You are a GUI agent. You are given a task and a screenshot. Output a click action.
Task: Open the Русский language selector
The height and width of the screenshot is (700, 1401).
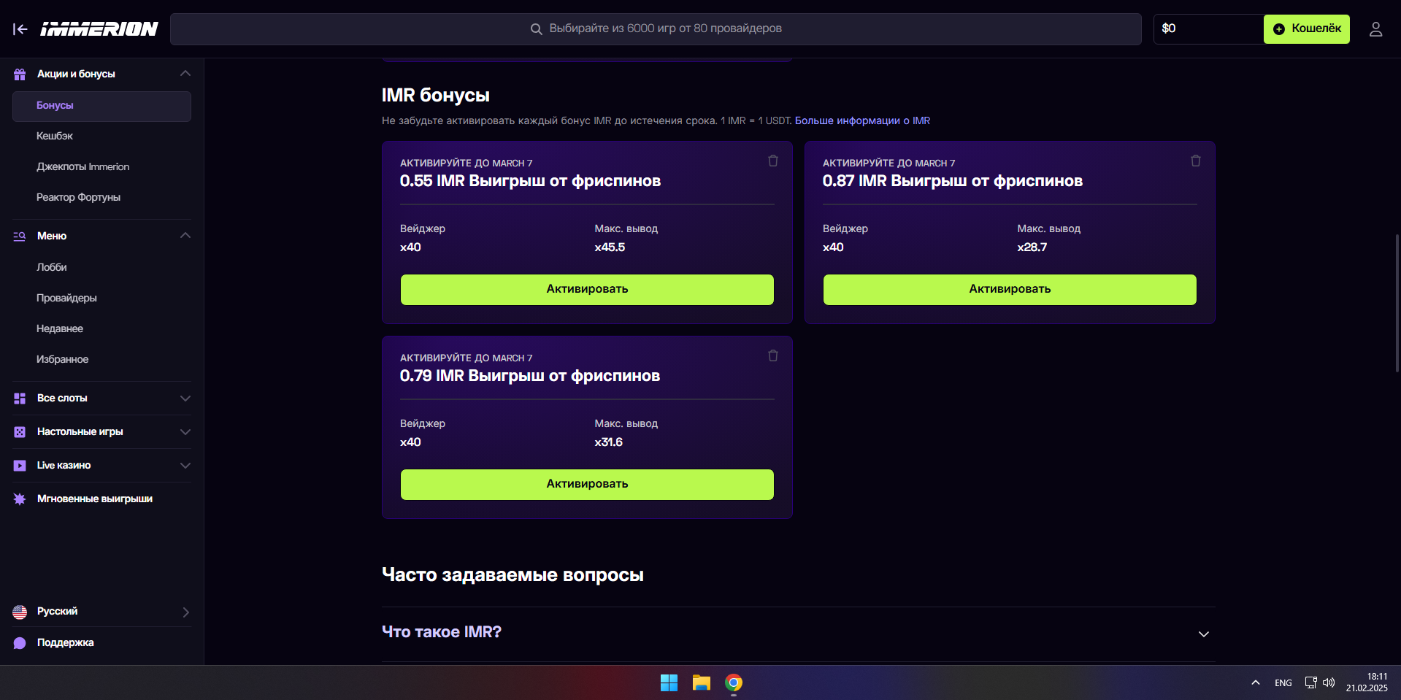pyautogui.click(x=101, y=612)
